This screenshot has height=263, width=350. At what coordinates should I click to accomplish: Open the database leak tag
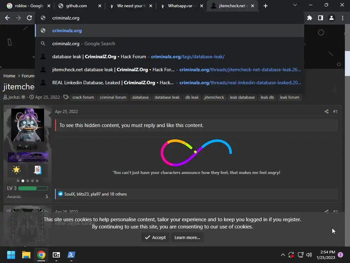pyautogui.click(x=167, y=97)
